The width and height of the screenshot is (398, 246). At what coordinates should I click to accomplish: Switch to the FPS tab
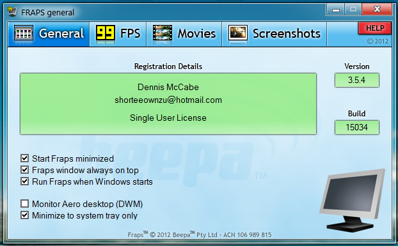point(118,34)
